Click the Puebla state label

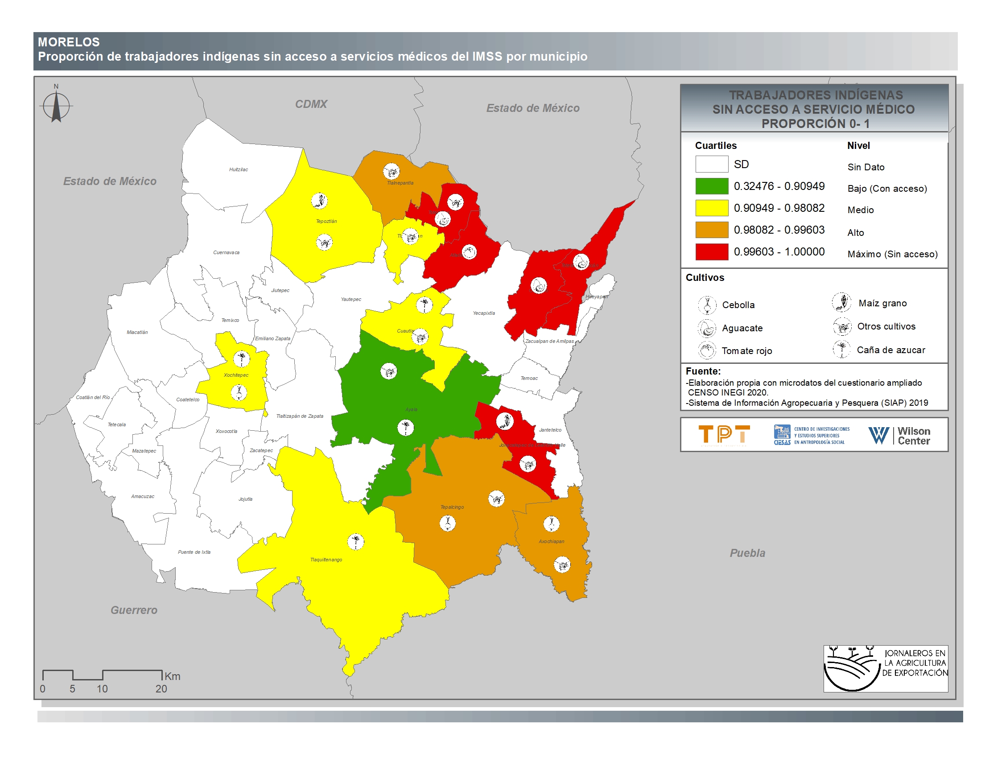pyautogui.click(x=747, y=553)
